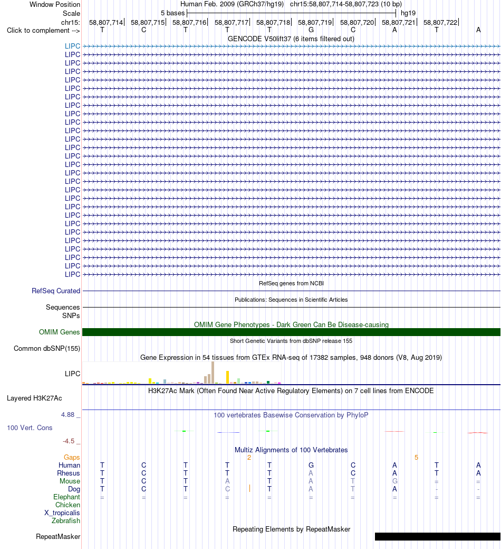The height and width of the screenshot is (549, 501).
Task: Open 'Repeating Elements by RepeatMasker' track title
Action: [x=291, y=529]
